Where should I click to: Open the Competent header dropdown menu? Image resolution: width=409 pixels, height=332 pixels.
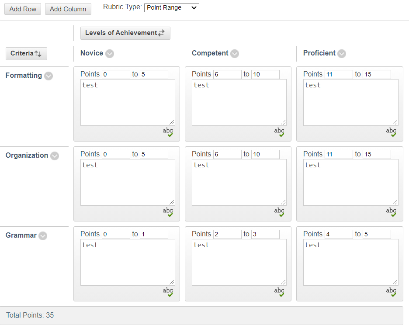(235, 53)
